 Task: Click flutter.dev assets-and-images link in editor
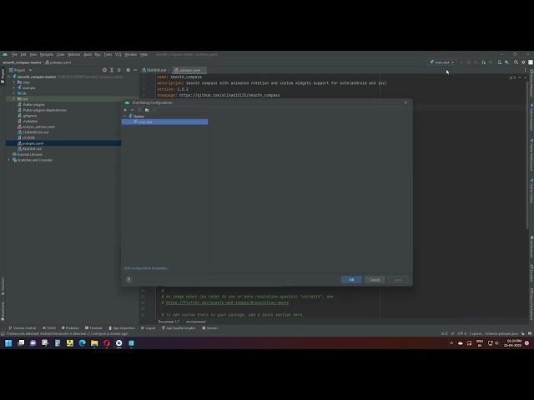tap(227, 302)
